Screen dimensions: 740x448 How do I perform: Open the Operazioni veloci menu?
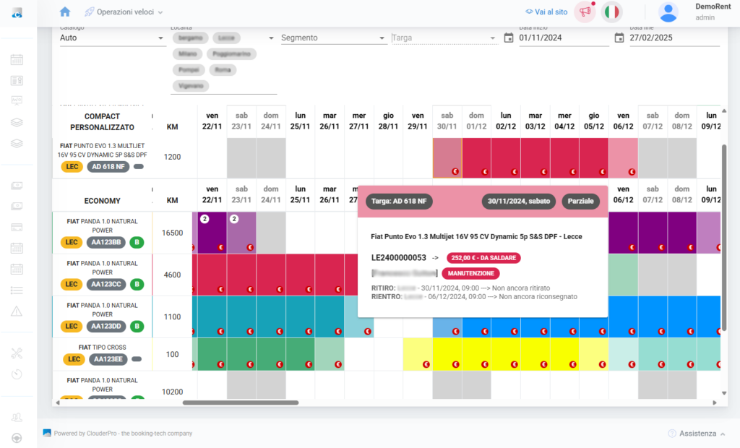(x=124, y=12)
